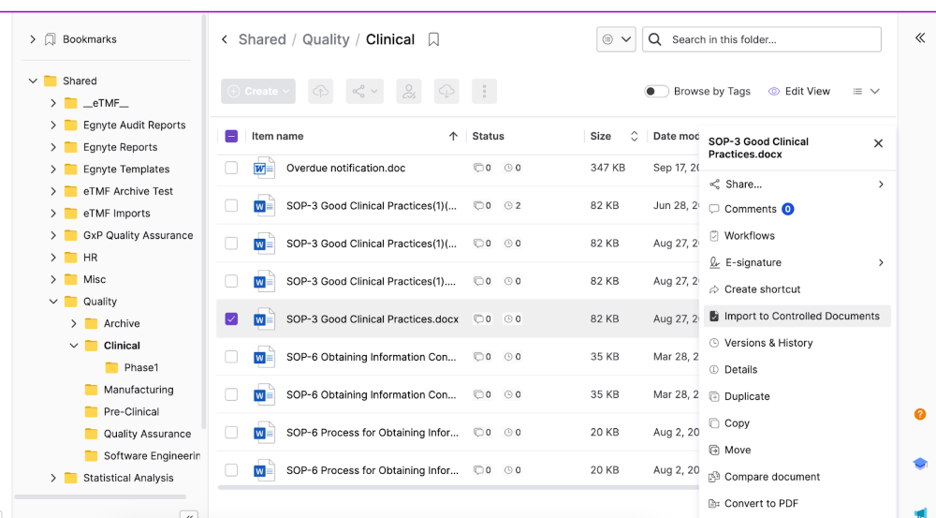Viewport: 936px width, 518px height.
Task: Click the search magnifier icon
Action: click(655, 39)
